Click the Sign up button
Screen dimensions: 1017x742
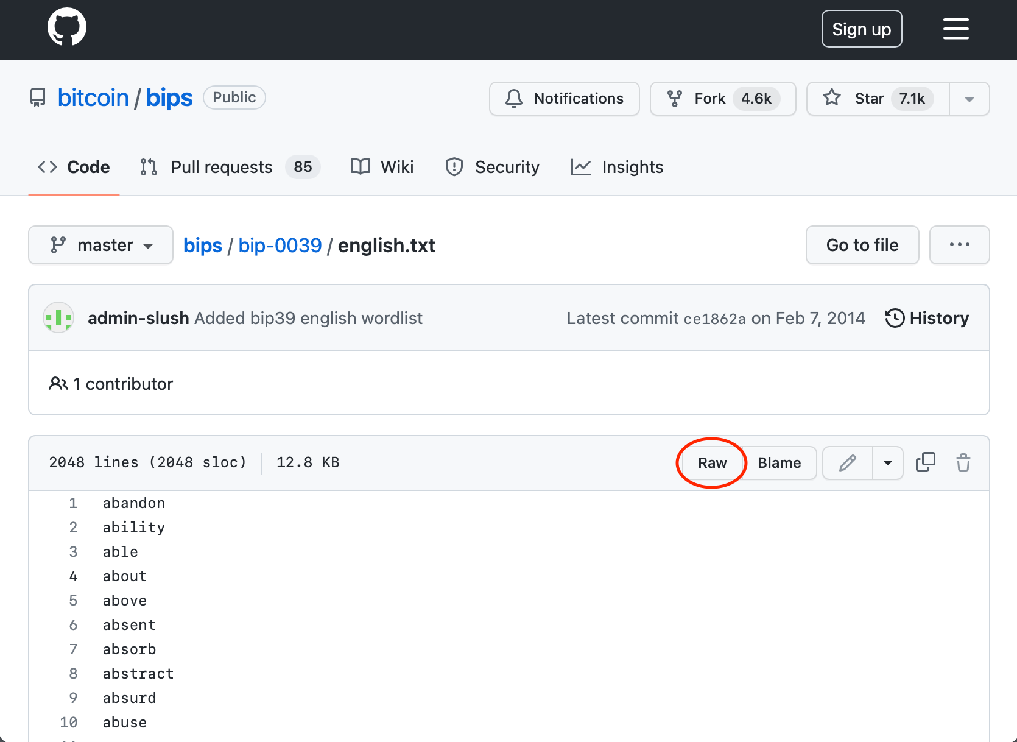[862, 29]
